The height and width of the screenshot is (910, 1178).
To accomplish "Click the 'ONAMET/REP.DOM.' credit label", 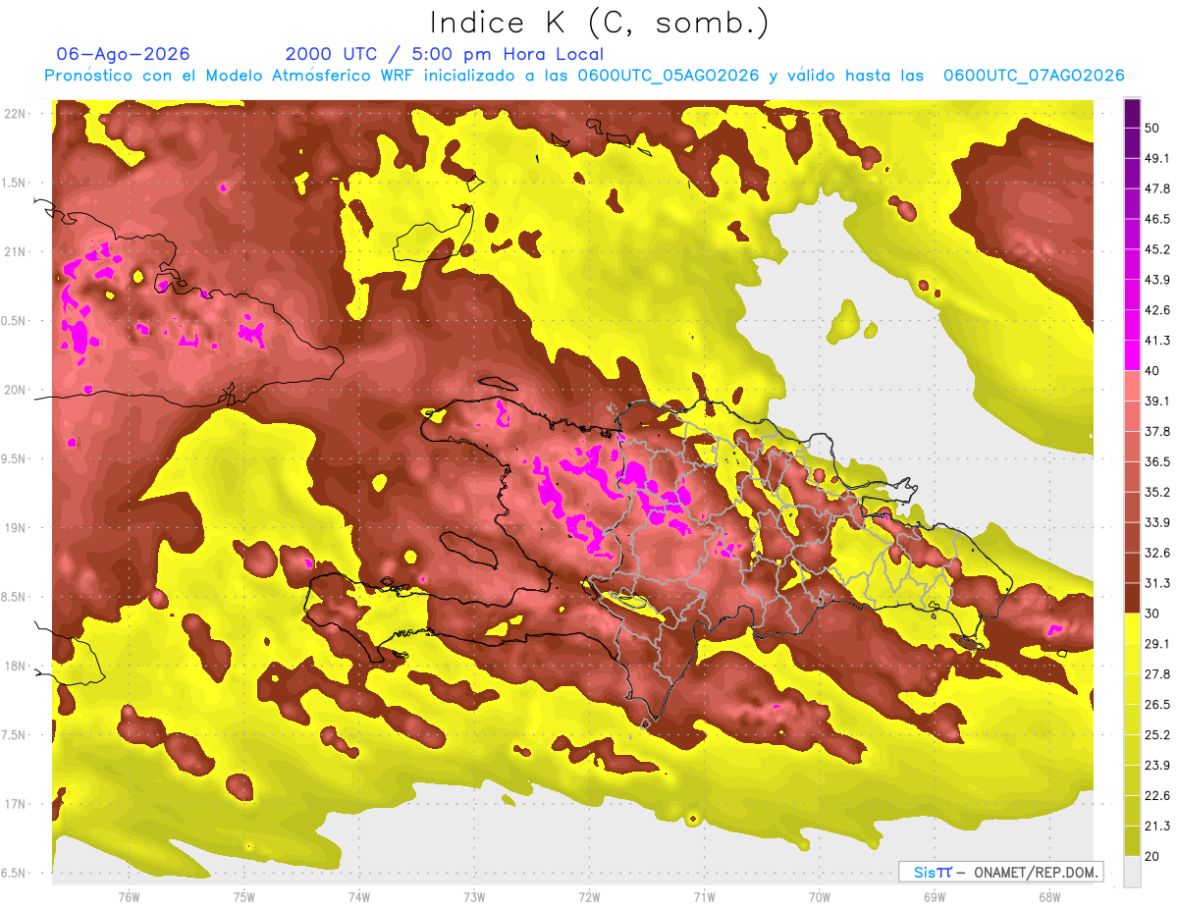I will pos(1035,872).
